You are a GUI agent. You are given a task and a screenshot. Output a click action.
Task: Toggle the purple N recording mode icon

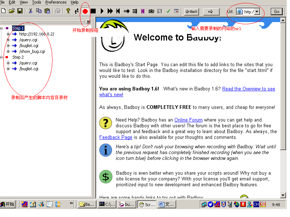tap(143, 12)
